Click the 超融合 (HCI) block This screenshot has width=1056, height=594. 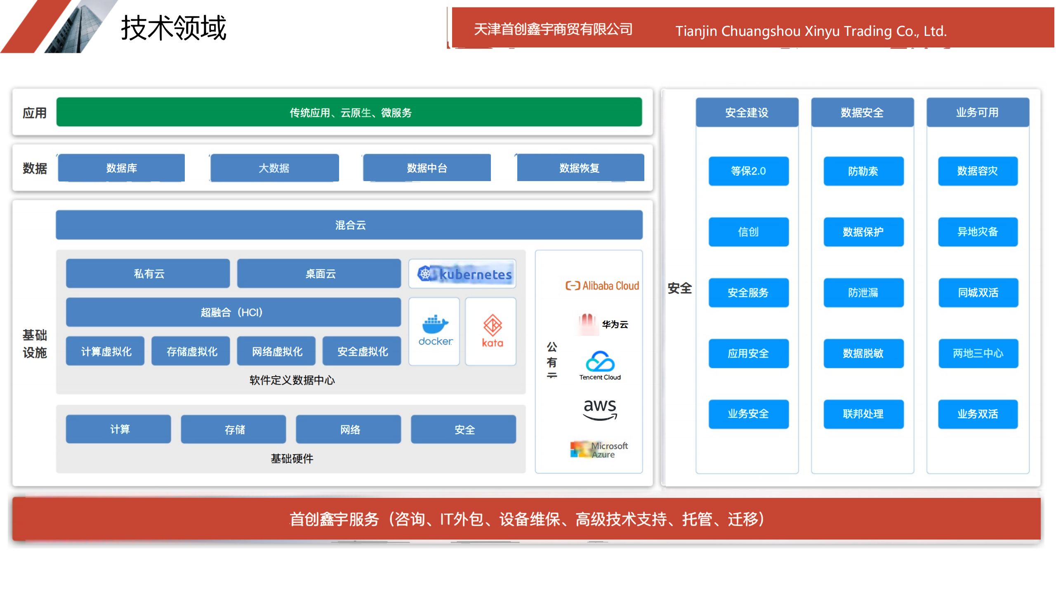pyautogui.click(x=233, y=312)
